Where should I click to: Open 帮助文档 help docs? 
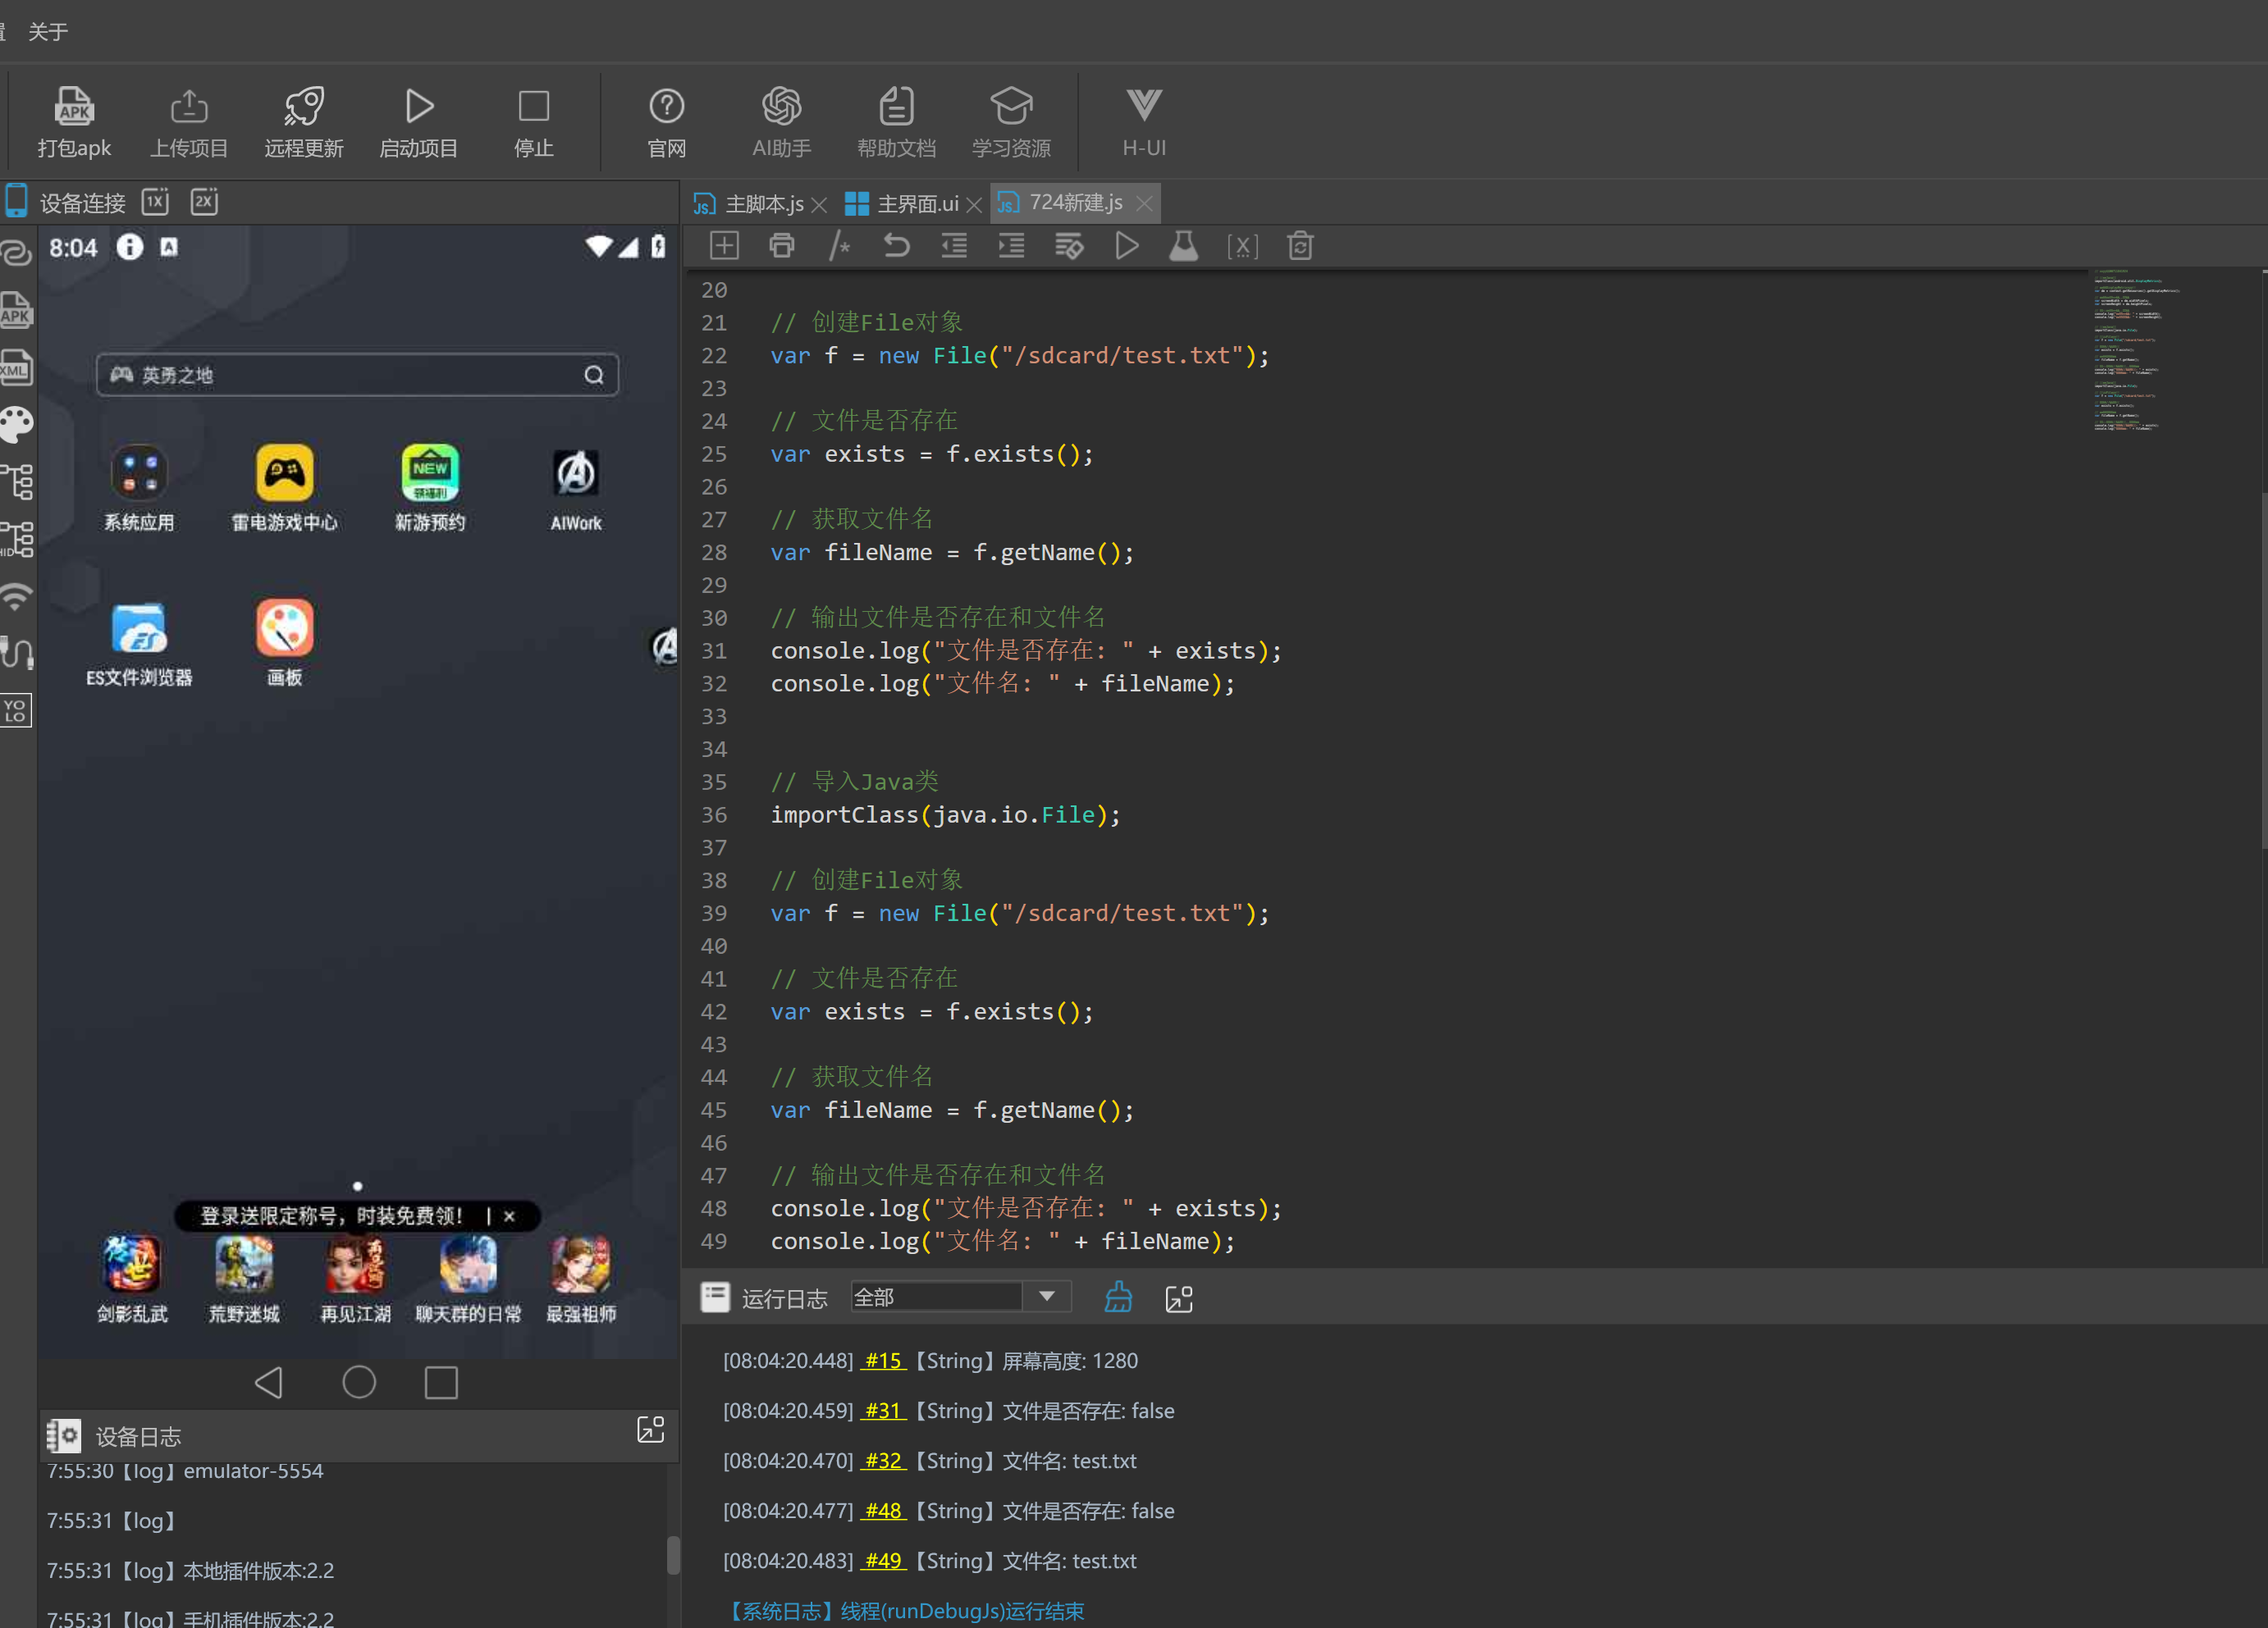896,121
